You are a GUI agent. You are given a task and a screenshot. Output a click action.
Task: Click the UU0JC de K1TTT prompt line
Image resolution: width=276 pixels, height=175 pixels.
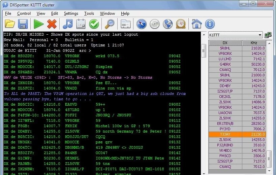[48, 50]
